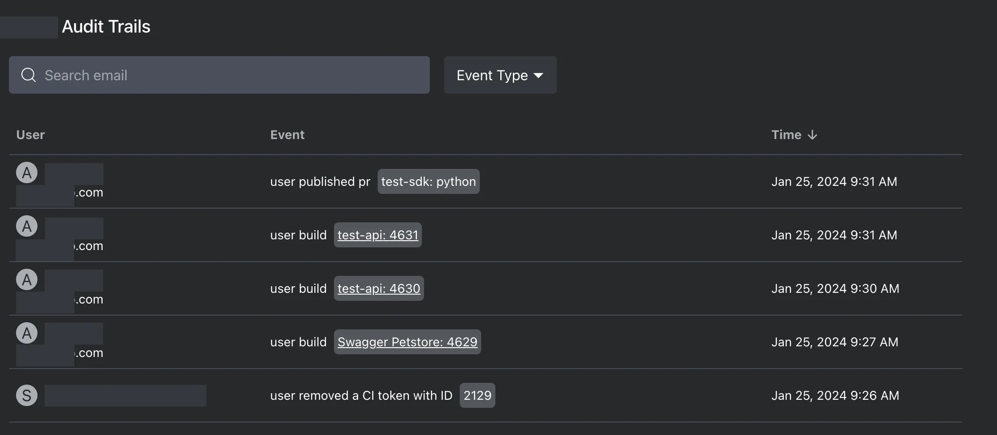
Task: Click the 2129 CI token ID badge
Action: [x=477, y=395]
